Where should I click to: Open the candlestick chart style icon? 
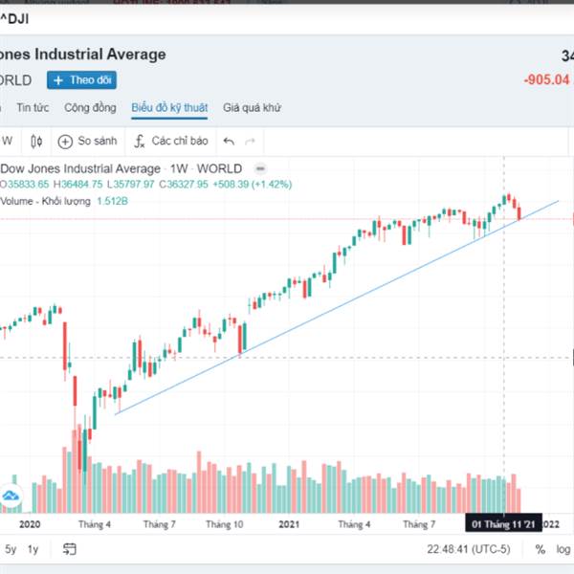tap(36, 142)
